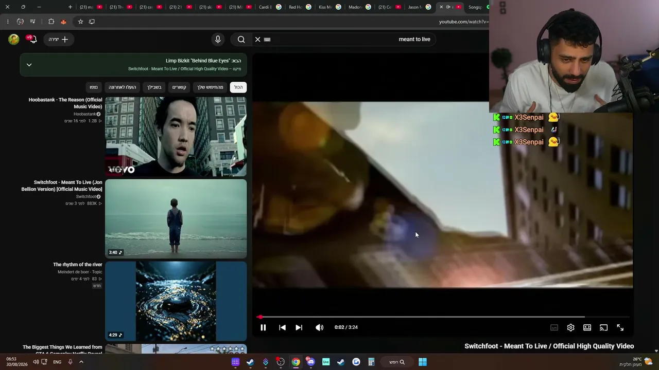The image size is (659, 370).
Task: Open the Hoobastank The Reason video thumbnail
Action: point(176,136)
